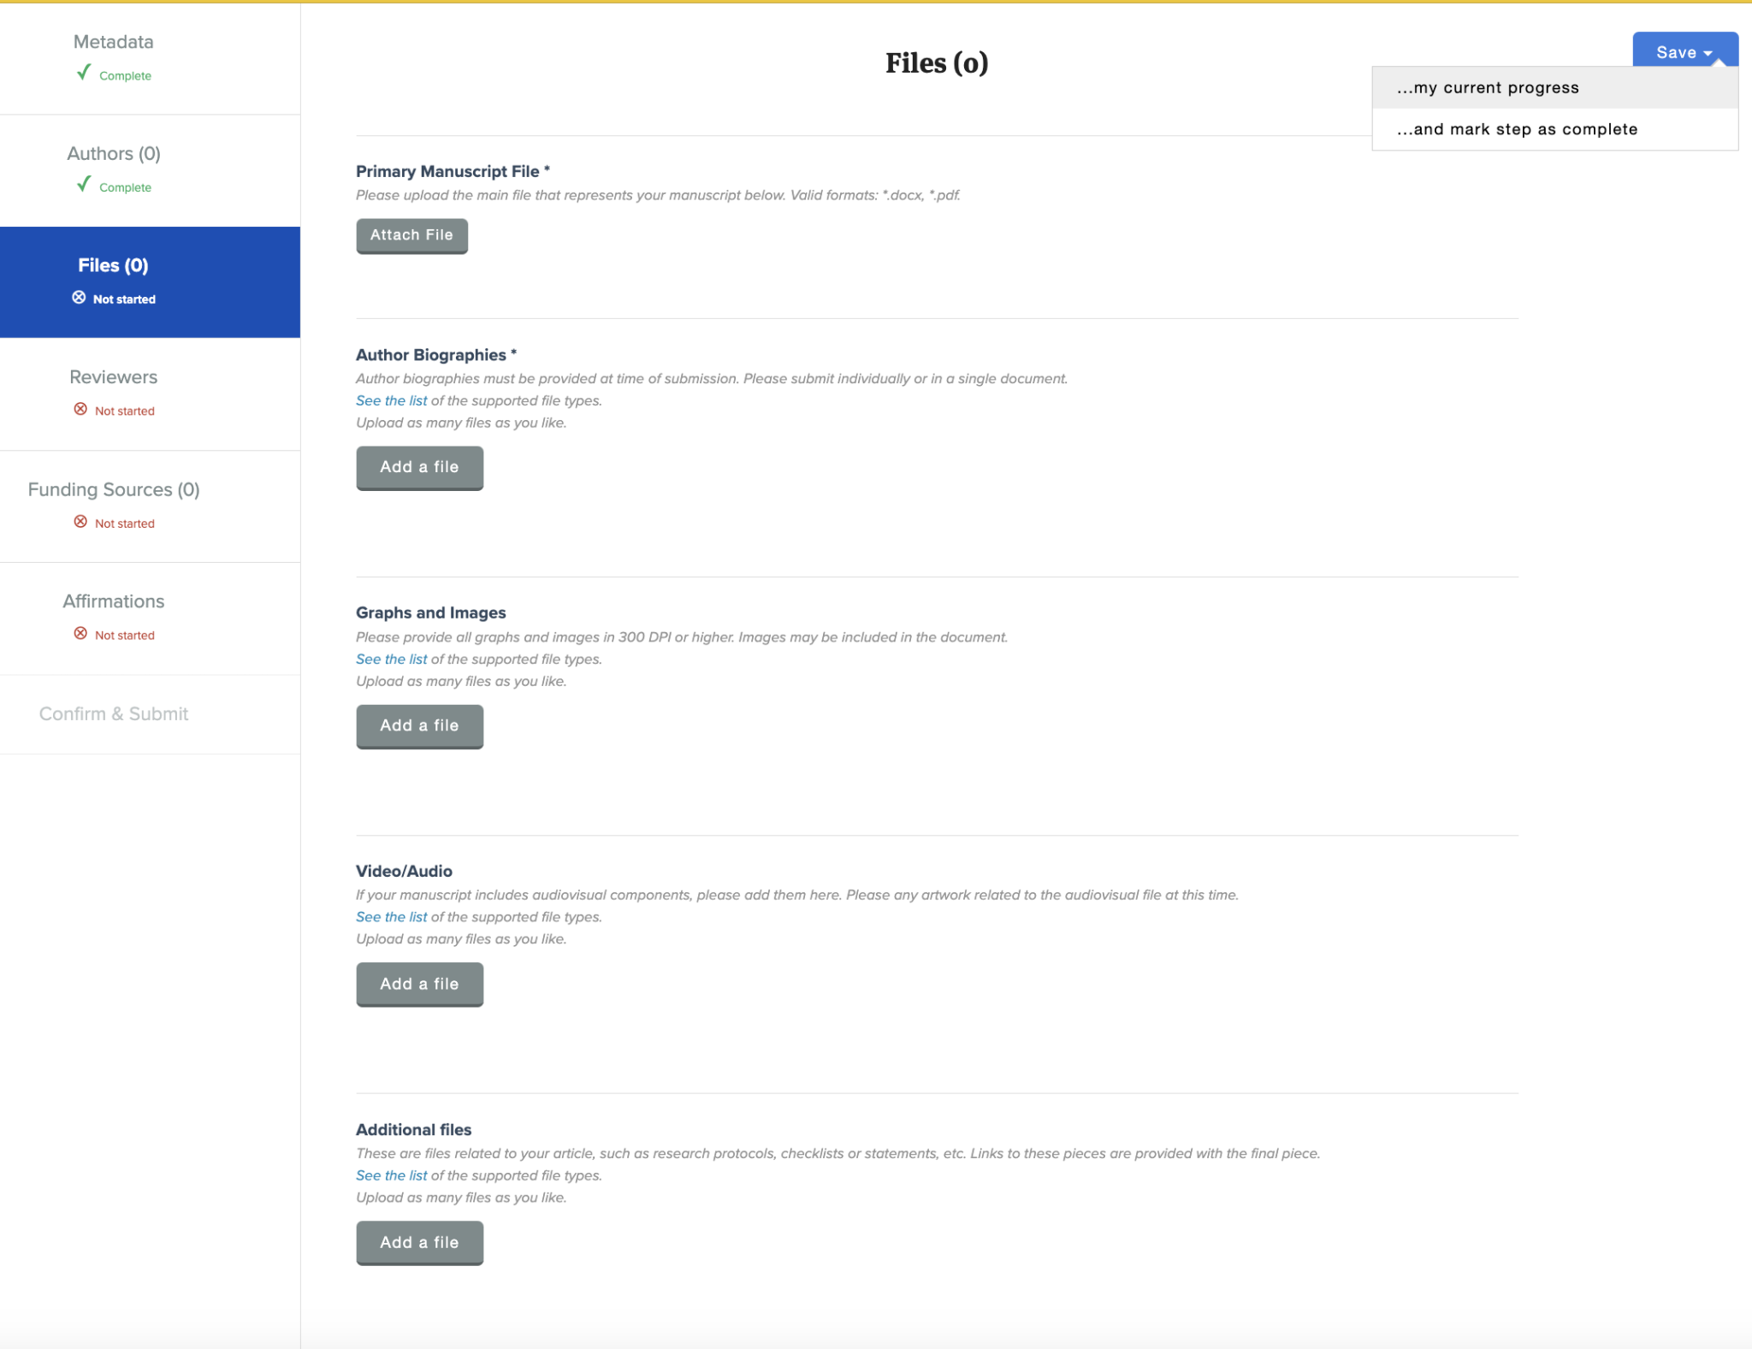Add a file under Video/Audio
The height and width of the screenshot is (1349, 1752).
[x=419, y=984]
